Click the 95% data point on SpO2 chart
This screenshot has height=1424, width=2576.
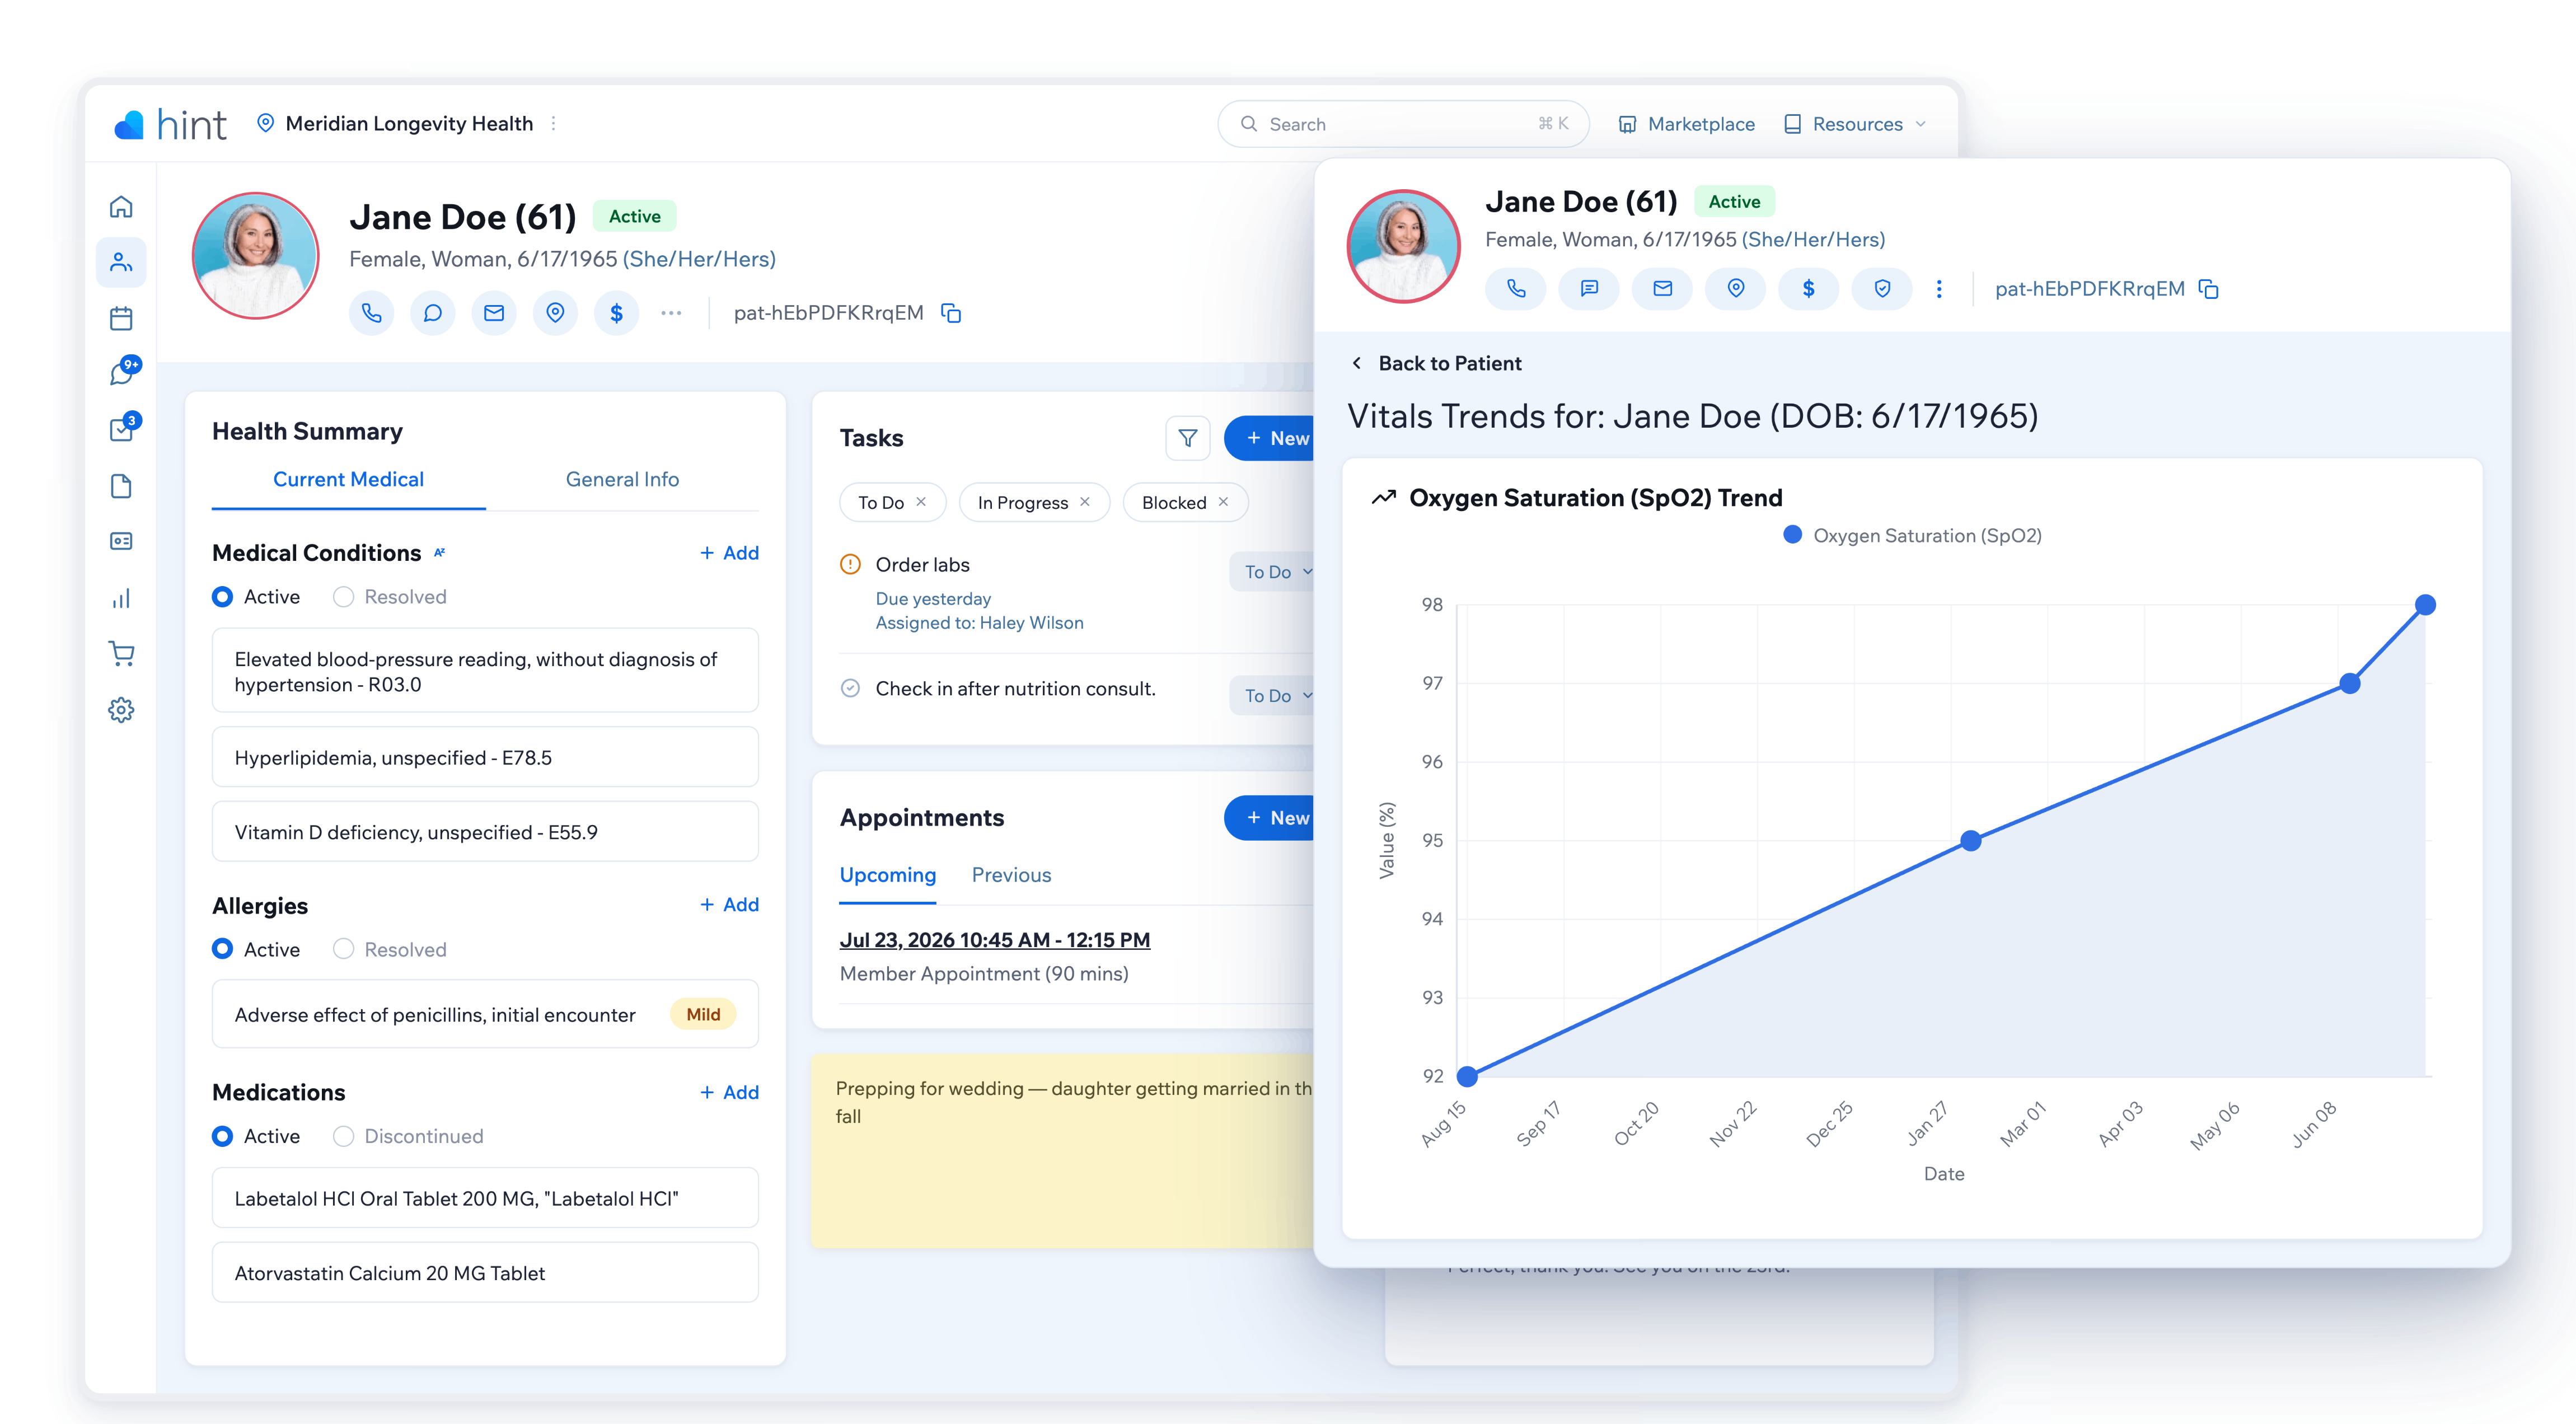1970,841
